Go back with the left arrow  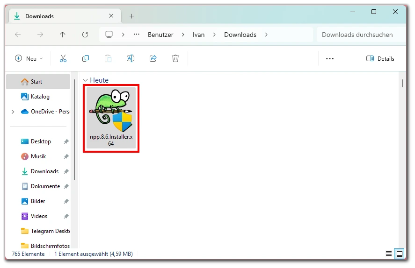[18, 35]
